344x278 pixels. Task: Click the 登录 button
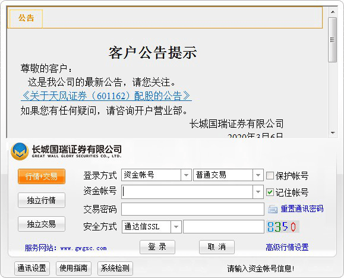coord(157,247)
